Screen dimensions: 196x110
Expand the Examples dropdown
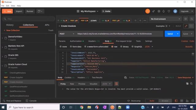pos(163,26)
